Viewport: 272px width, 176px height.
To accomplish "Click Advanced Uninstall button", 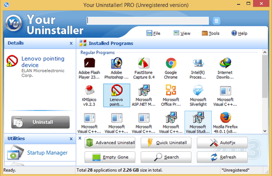I will (x=110, y=143).
